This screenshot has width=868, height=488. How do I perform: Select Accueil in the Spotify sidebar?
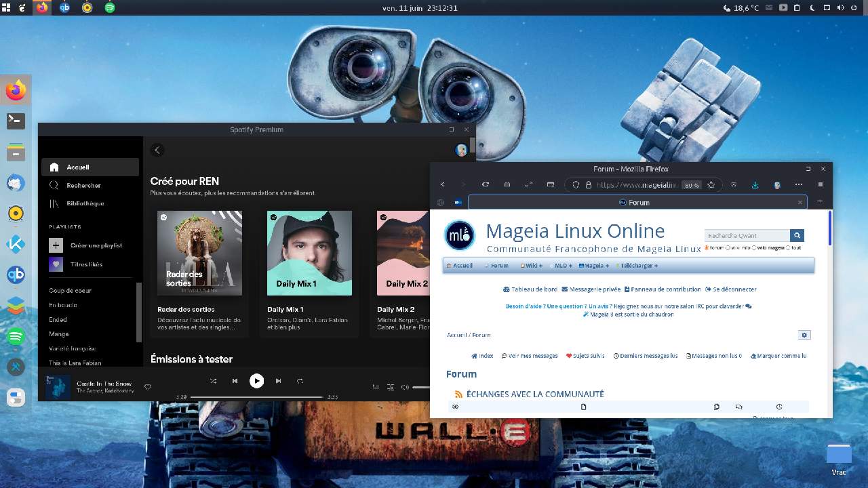90,167
